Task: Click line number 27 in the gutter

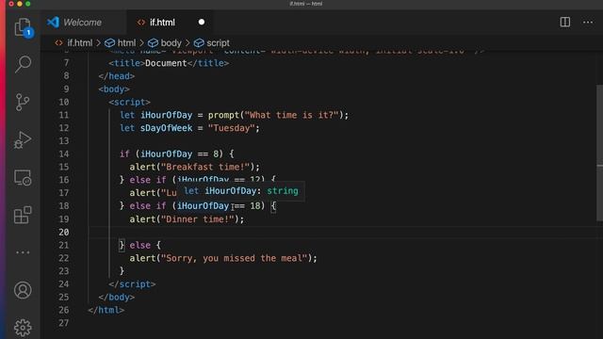Action: coord(64,323)
